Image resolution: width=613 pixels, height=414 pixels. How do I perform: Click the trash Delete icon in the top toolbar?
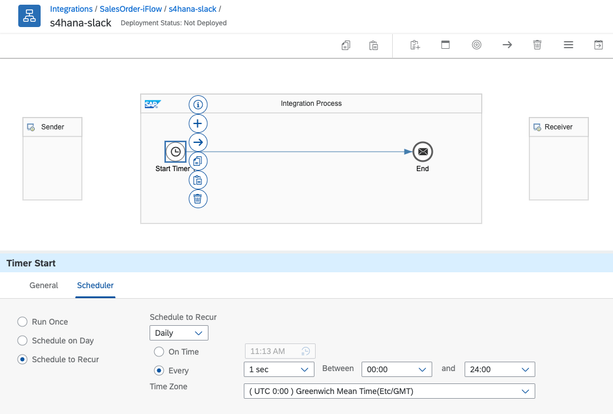click(538, 45)
